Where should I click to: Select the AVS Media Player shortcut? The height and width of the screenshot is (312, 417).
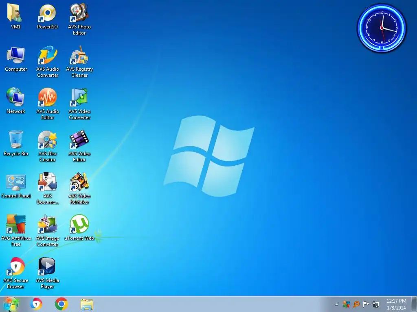click(x=47, y=273)
